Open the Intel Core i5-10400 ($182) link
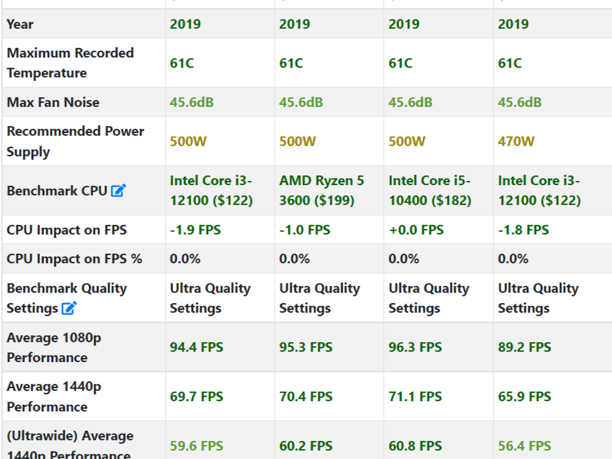The image size is (612, 459). pyautogui.click(x=430, y=190)
